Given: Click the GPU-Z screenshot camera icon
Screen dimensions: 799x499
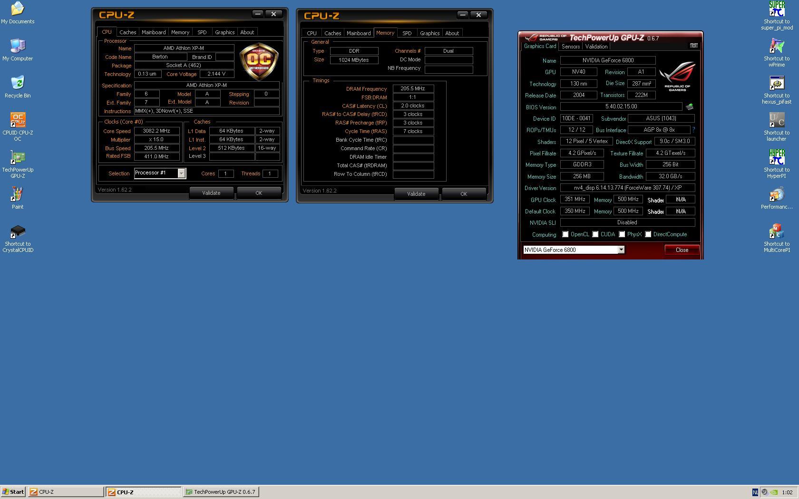Looking at the screenshot, I should click(x=694, y=46).
